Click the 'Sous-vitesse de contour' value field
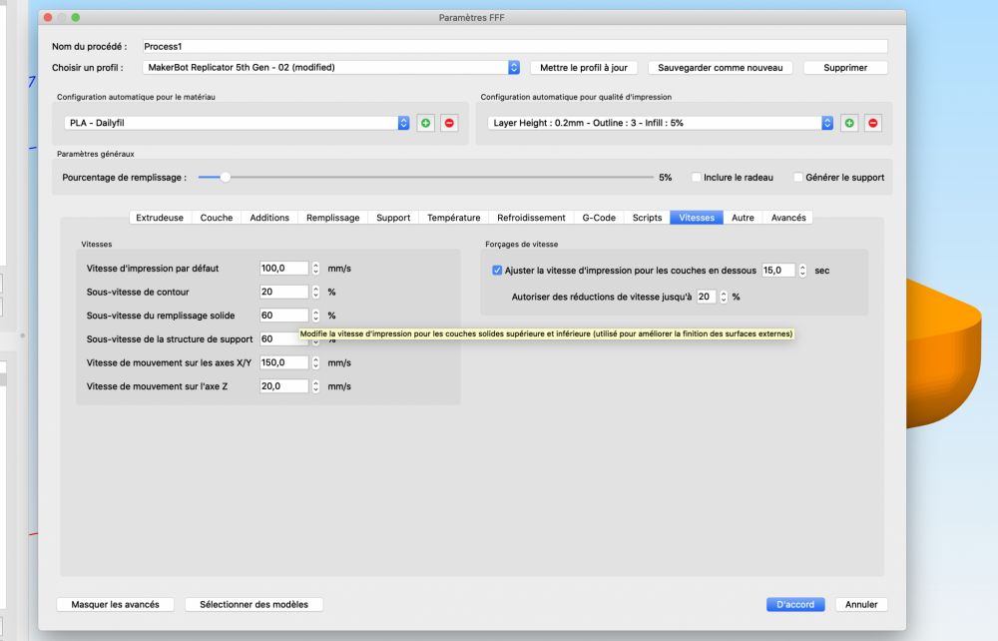Screen dimensions: 998x641 click(x=283, y=293)
